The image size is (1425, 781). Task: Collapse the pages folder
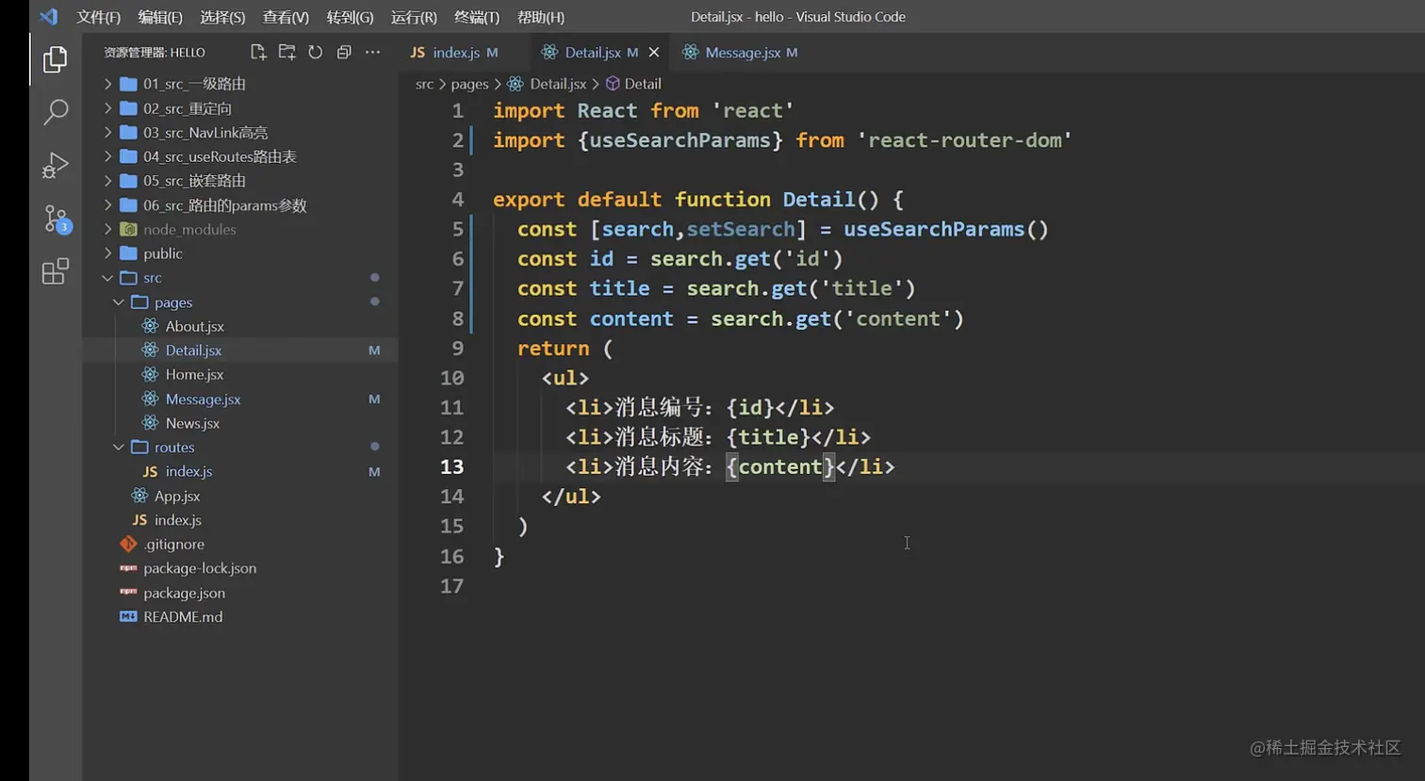pos(240,302)
